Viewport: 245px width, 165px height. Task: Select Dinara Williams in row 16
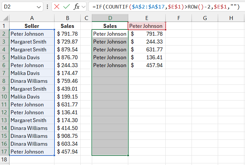tap(32, 144)
